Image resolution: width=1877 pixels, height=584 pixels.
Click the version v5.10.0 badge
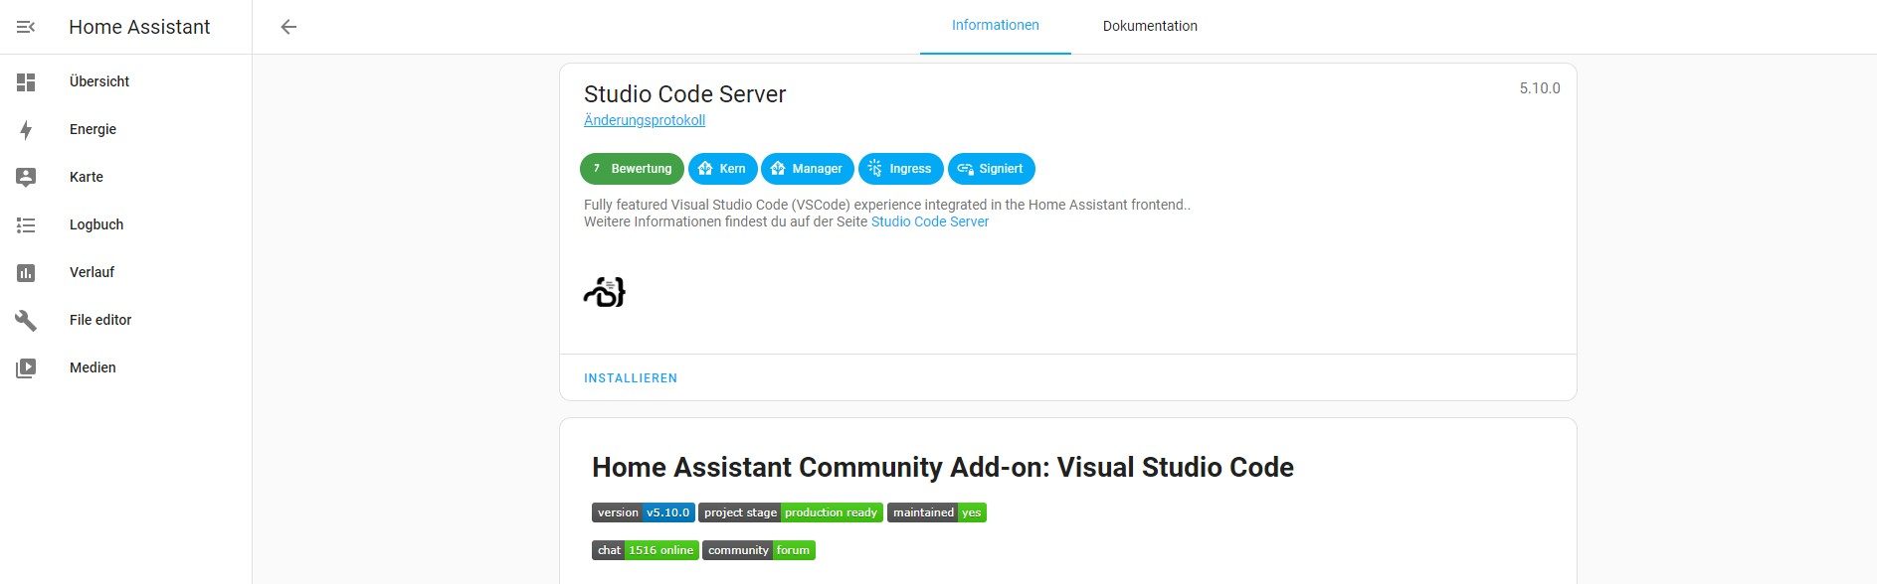tap(644, 512)
